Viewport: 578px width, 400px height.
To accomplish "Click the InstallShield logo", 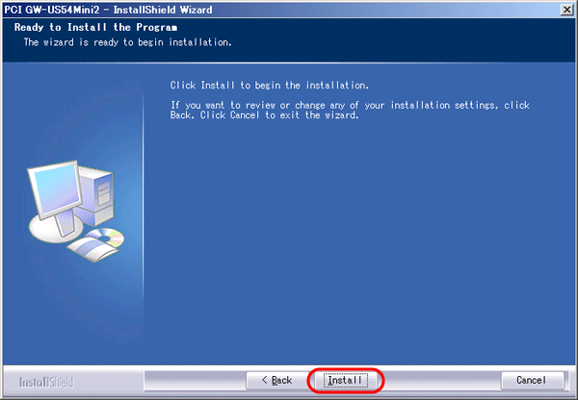I will 46,383.
